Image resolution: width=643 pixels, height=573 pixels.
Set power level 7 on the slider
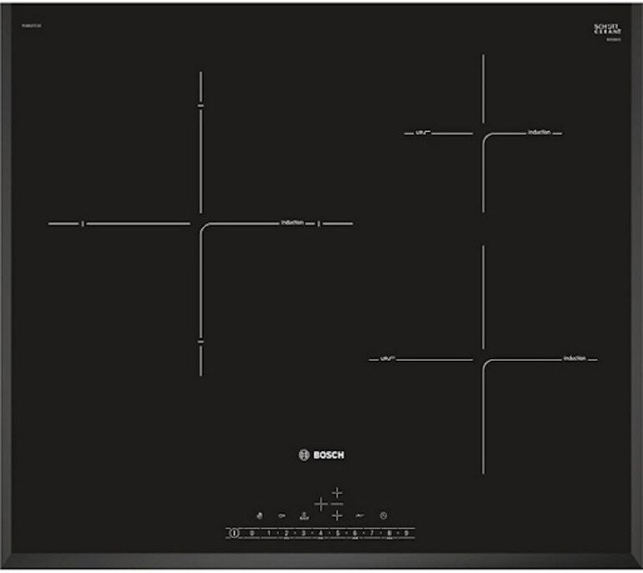click(x=372, y=533)
